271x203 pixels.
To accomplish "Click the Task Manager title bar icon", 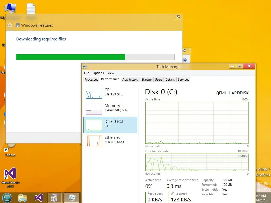I will pos(85,67).
